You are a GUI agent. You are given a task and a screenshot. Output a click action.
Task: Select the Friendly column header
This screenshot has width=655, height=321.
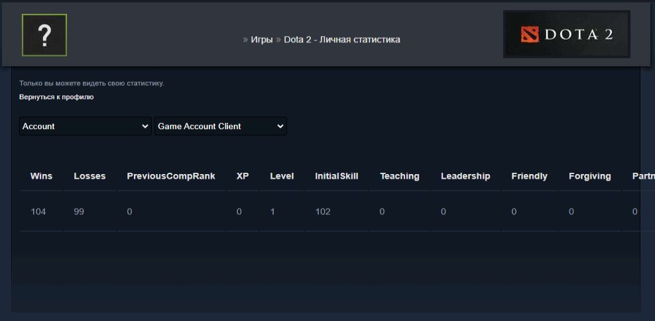click(529, 176)
